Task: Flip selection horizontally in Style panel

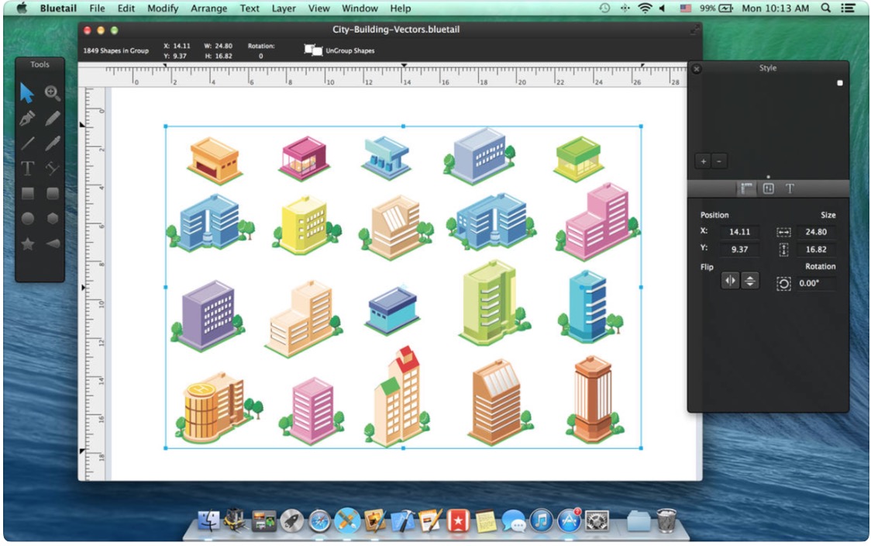Action: [730, 282]
